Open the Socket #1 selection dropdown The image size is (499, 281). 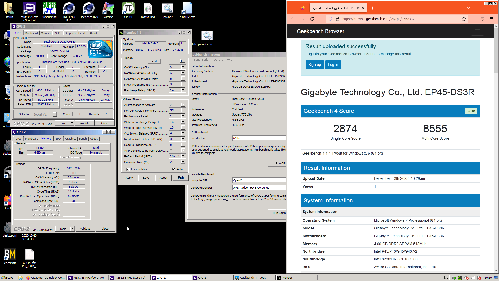55,114
